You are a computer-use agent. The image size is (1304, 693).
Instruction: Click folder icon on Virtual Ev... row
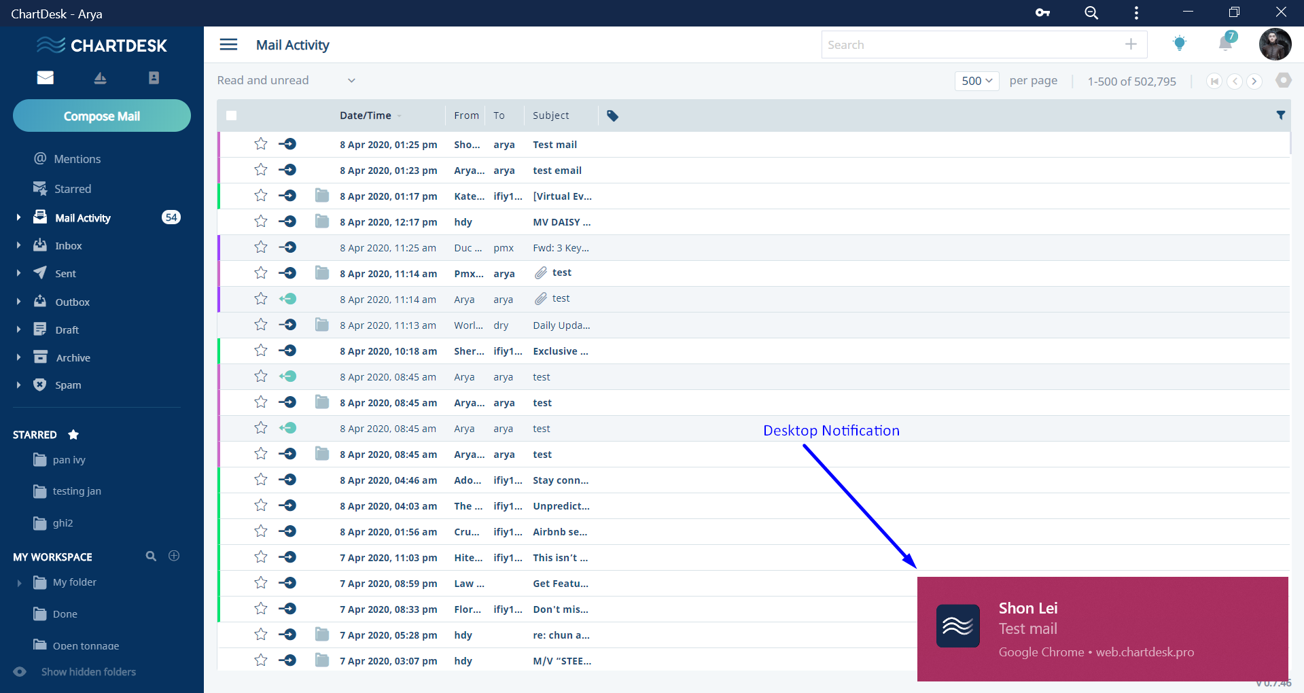[x=322, y=196]
